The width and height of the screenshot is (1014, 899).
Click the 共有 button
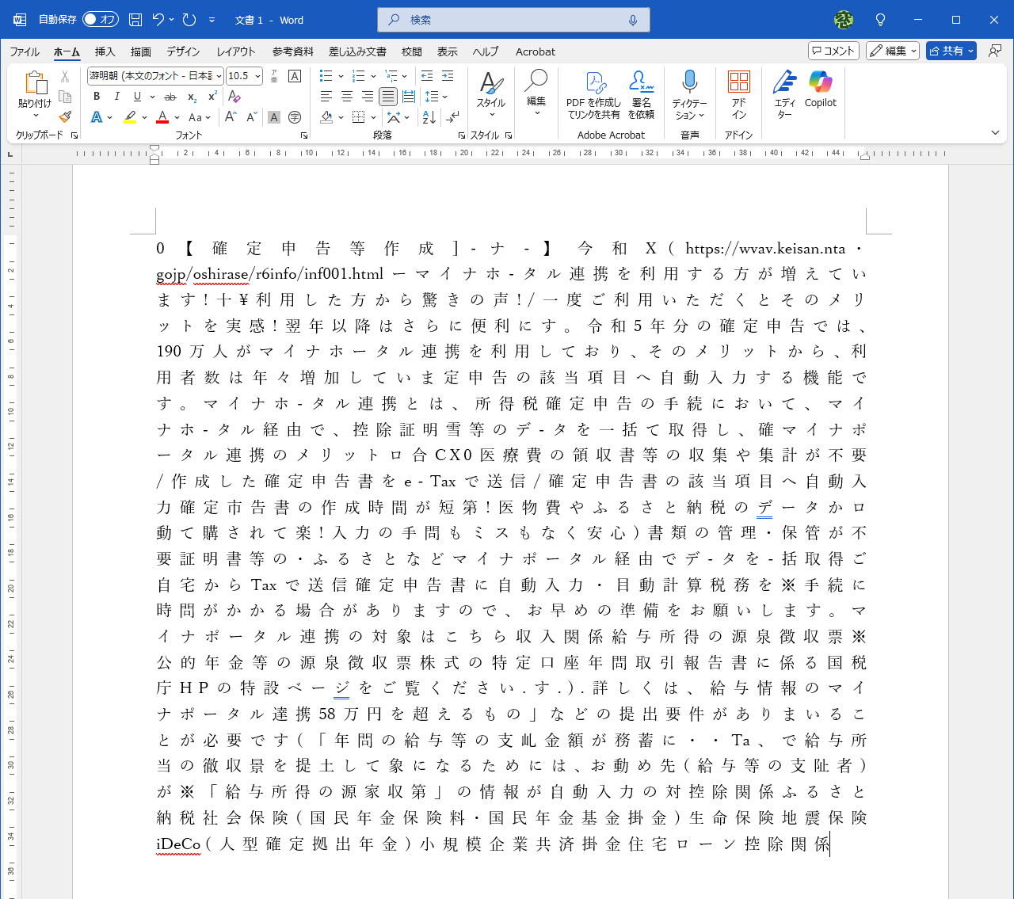950,50
